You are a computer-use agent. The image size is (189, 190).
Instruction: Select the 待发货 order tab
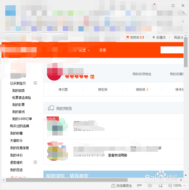click(102, 90)
